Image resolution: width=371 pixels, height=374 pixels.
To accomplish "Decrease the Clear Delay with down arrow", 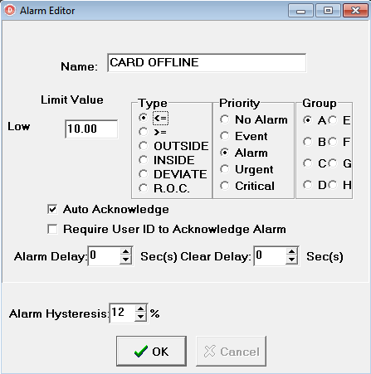I will 291,260.
